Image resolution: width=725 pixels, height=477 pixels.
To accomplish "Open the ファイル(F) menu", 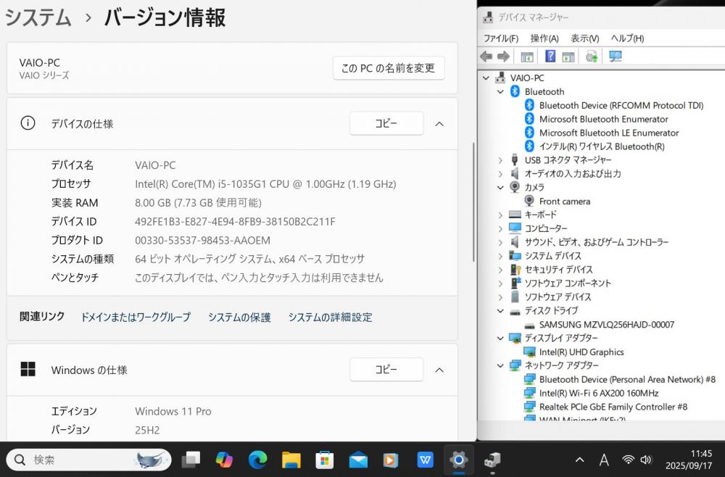I will [500, 38].
